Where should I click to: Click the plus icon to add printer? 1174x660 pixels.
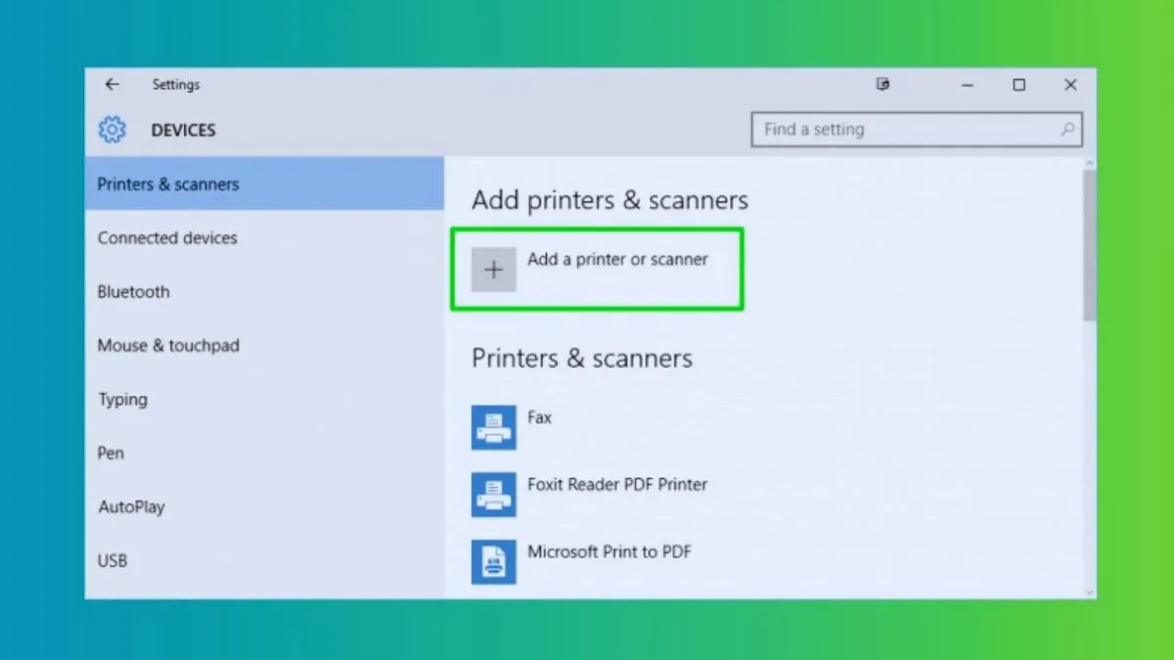494,270
